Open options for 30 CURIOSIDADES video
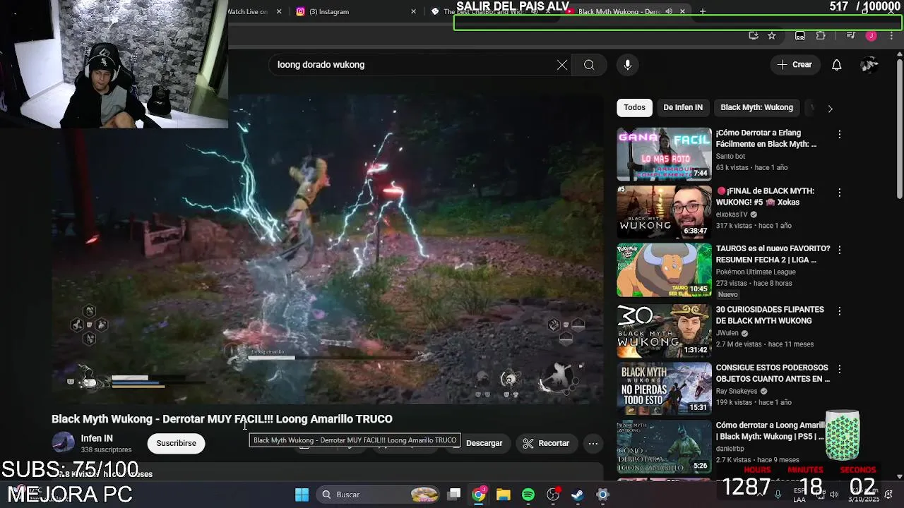The image size is (904, 508). (x=839, y=311)
